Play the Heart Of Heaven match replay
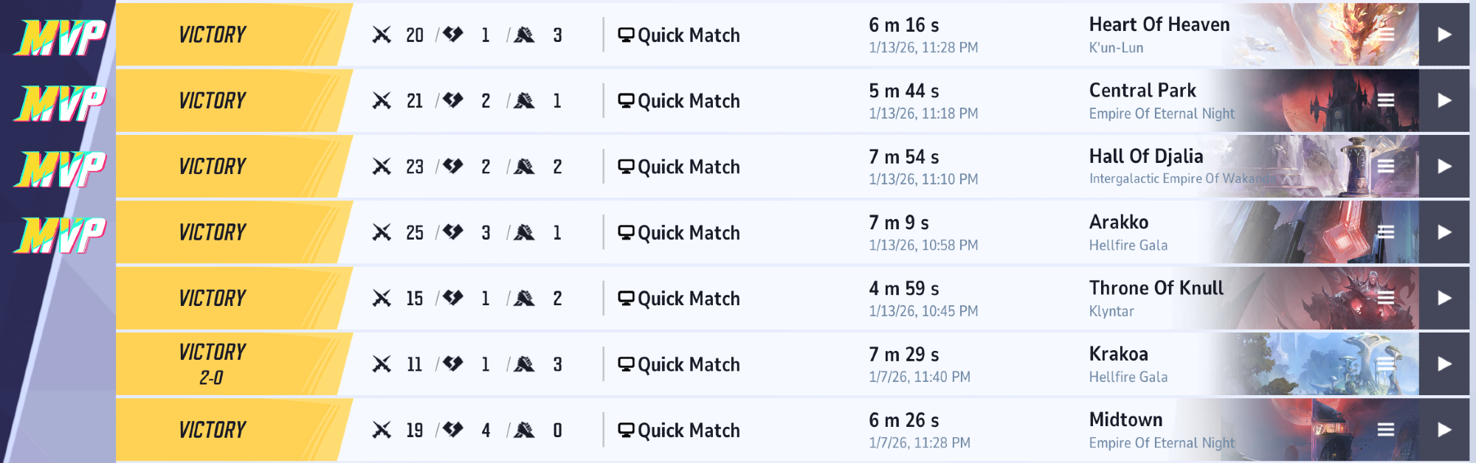The image size is (1476, 463). pyautogui.click(x=1444, y=35)
